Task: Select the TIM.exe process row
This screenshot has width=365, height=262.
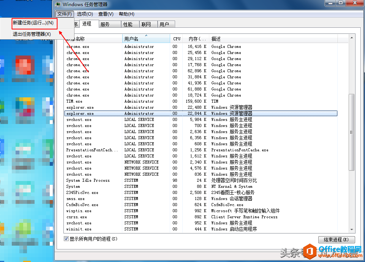Action: pyautogui.click(x=201, y=102)
